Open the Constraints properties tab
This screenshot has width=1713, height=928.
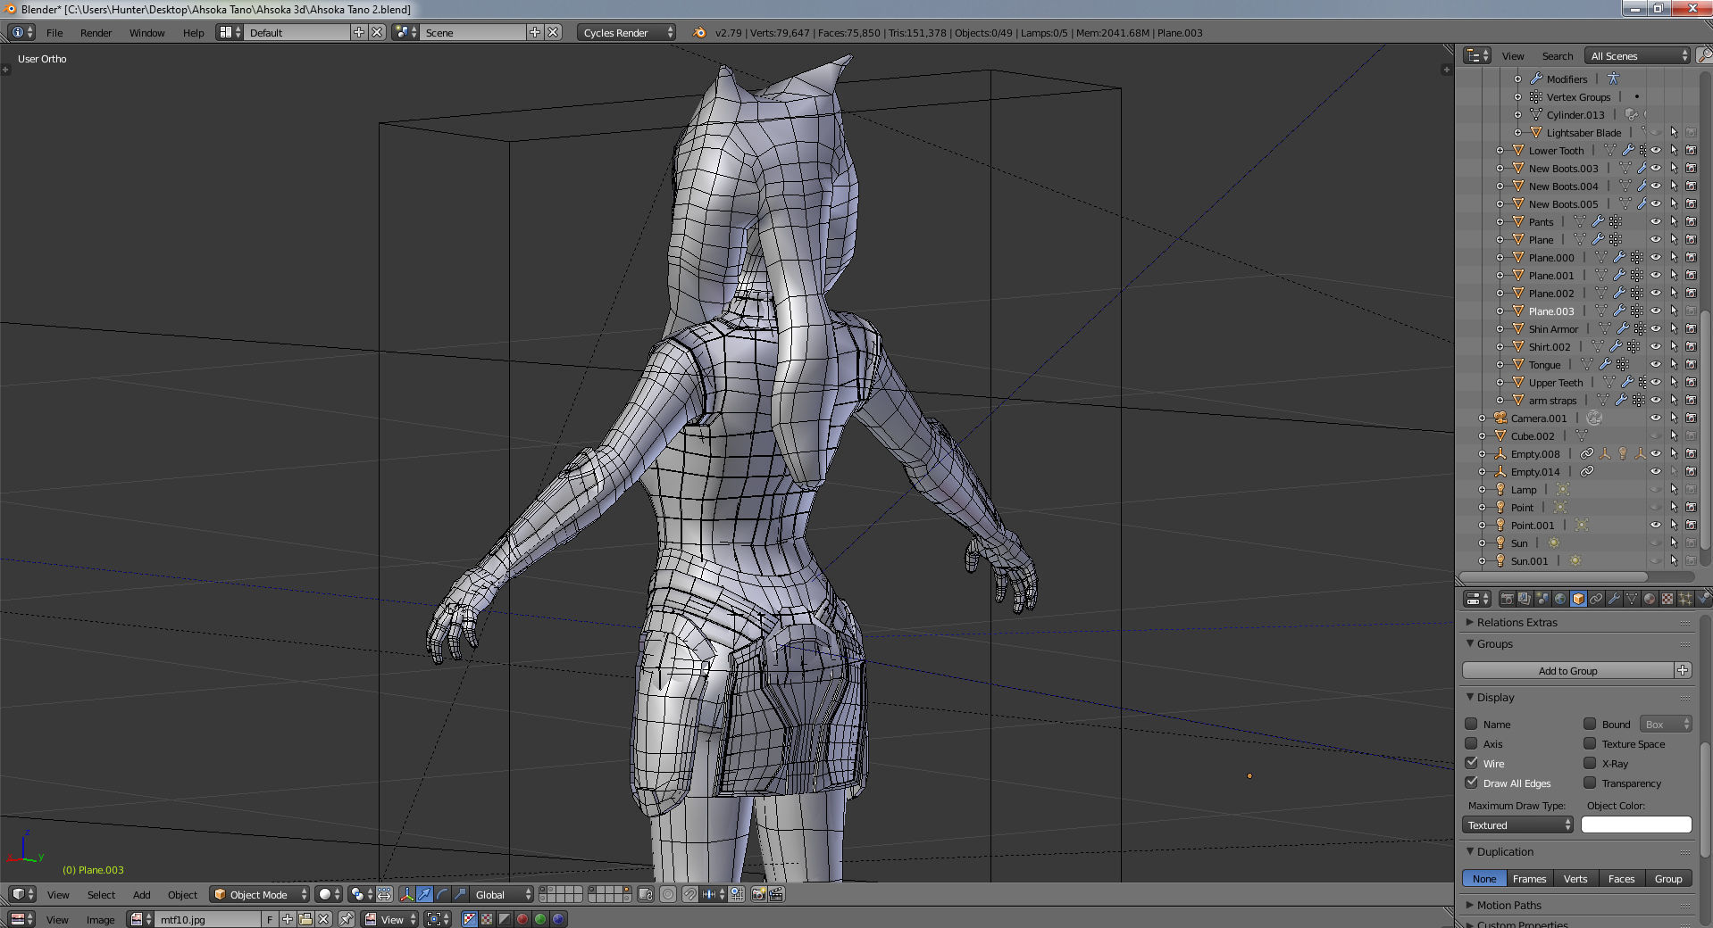(x=1596, y=599)
